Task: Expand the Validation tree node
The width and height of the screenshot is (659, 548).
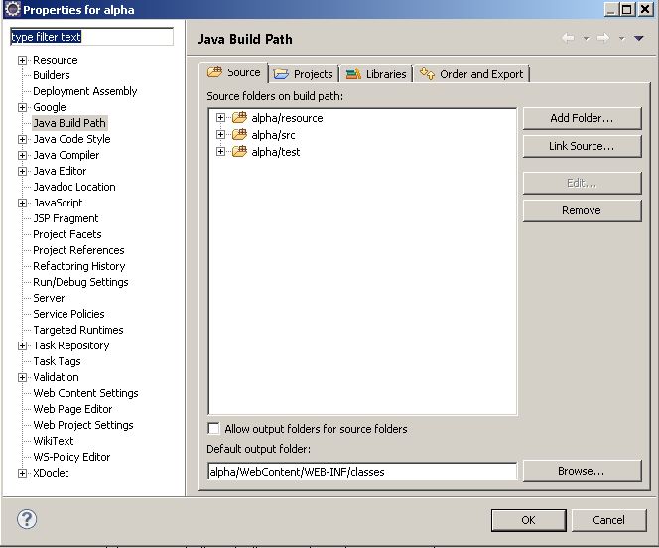Action: click(22, 377)
